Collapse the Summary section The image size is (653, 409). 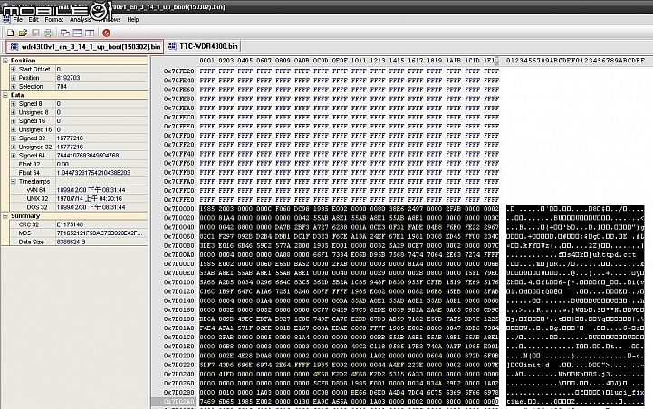click(x=5, y=216)
